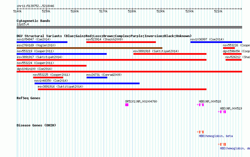Click the 11p15.4 band label

tap(23, 24)
